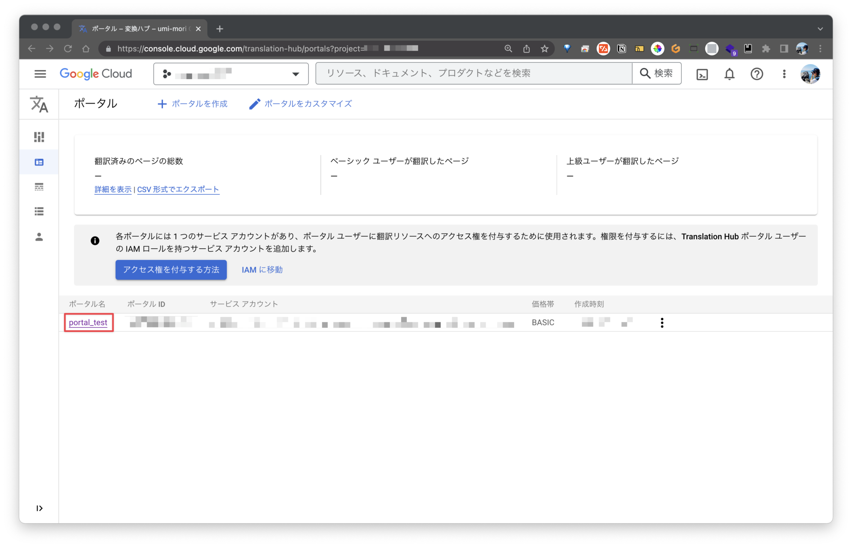852x547 pixels.
Task: Click the アクセス権を付与する方法 button
Action: pos(171,270)
